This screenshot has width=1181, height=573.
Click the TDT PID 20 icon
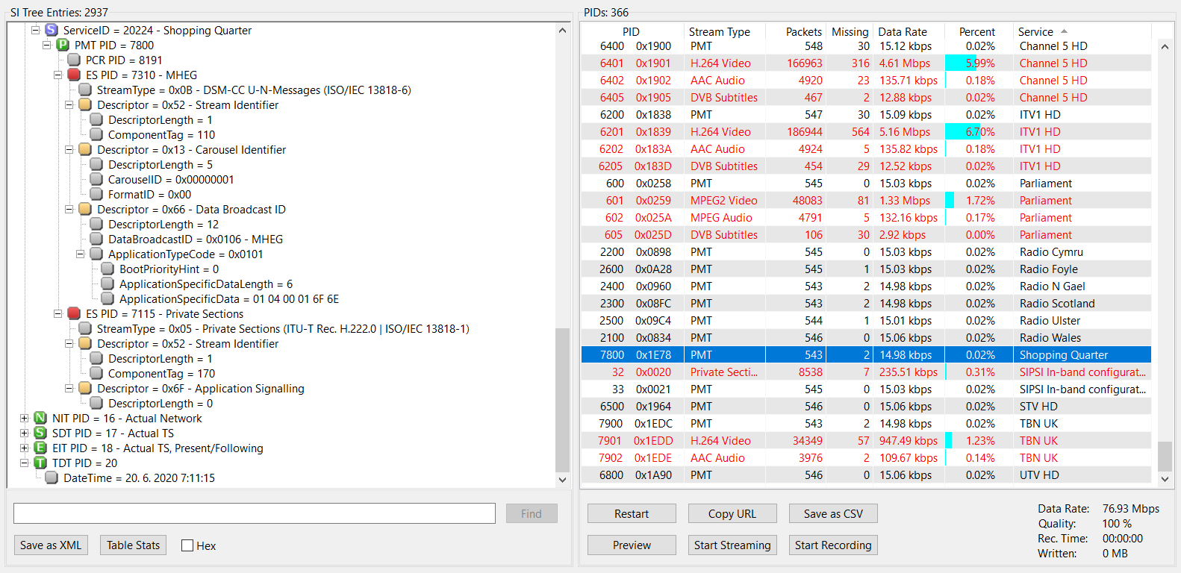[x=40, y=463]
